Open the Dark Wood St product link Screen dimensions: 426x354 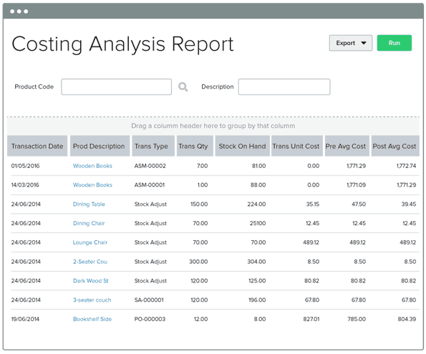90,281
